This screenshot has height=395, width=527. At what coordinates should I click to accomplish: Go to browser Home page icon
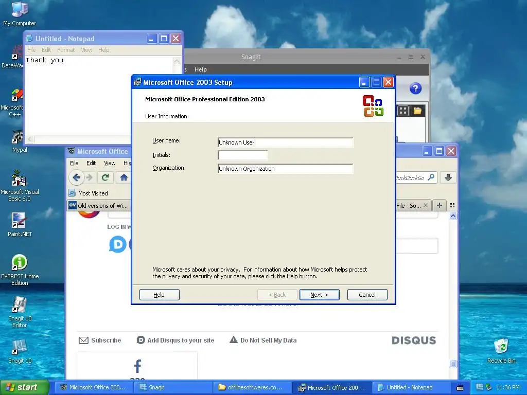tap(124, 177)
